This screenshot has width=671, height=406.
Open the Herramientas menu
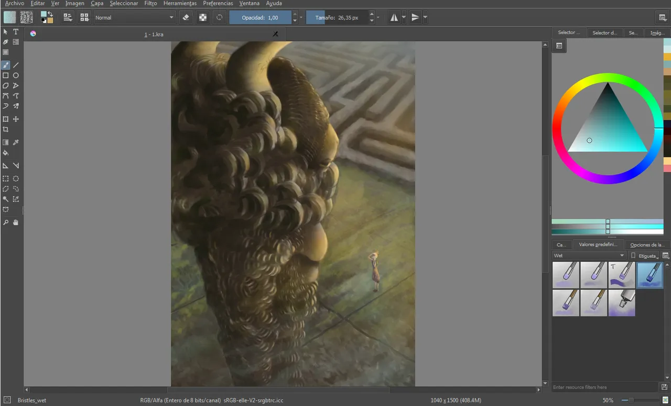180,3
